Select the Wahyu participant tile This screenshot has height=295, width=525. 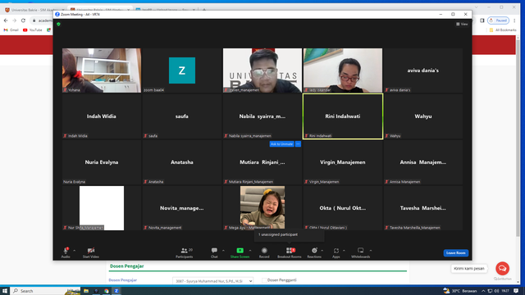click(x=423, y=116)
